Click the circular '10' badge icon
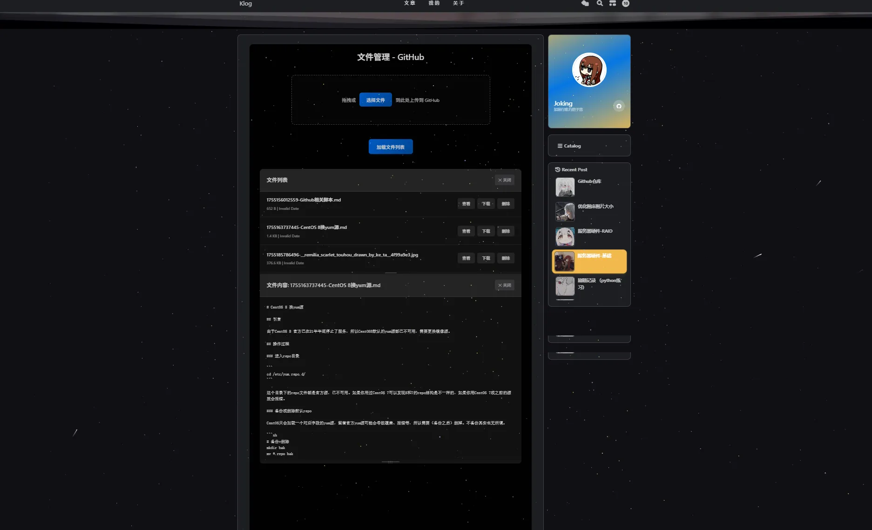872x530 pixels. (626, 3)
